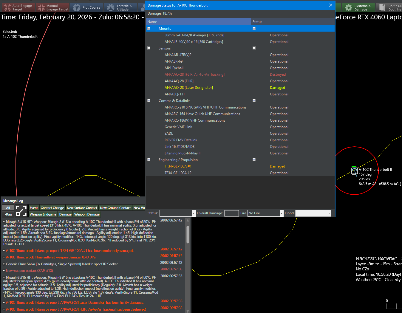
Task: Select the Link 16 JTIDS/MIDS row
Action: pos(240,147)
